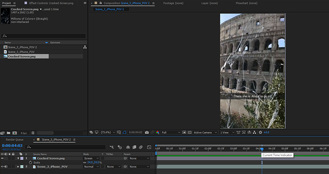Collapse the Cracked Screen.png layer properties
Image resolution: width=329 pixels, height=174 pixels.
18,158
